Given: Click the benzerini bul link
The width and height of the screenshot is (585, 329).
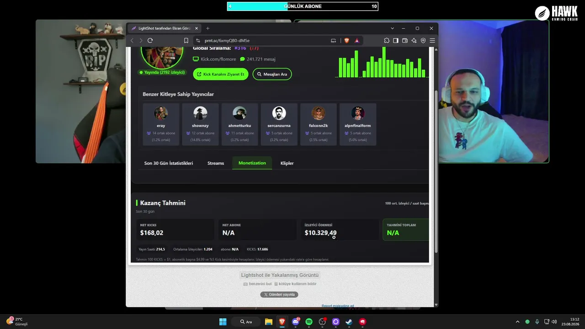Looking at the screenshot, I should point(257,284).
